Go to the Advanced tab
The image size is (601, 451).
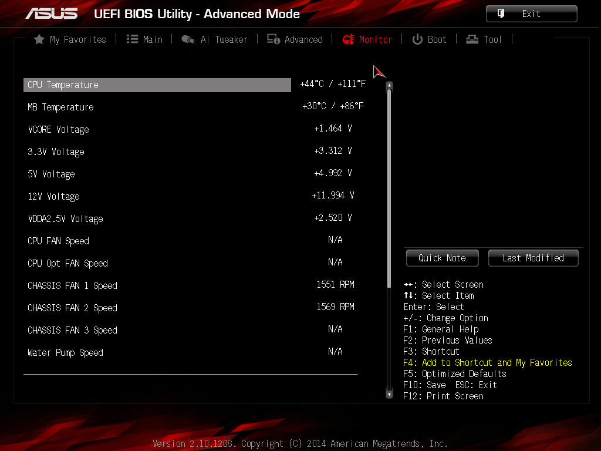click(x=295, y=39)
